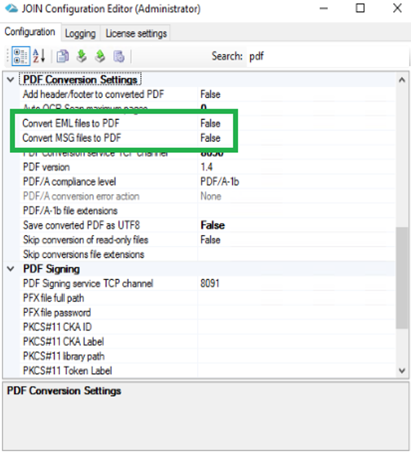Viewport: 411px width, 453px height.
Task: Click the JOIN application cloud icon
Action: (x=11, y=9)
